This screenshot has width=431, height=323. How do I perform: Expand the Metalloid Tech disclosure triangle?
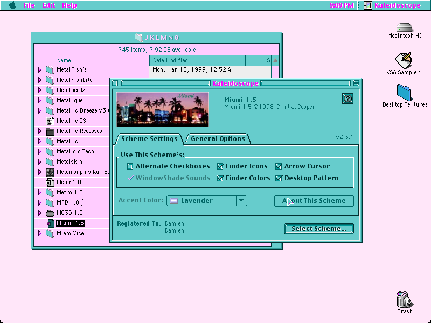[39, 152]
